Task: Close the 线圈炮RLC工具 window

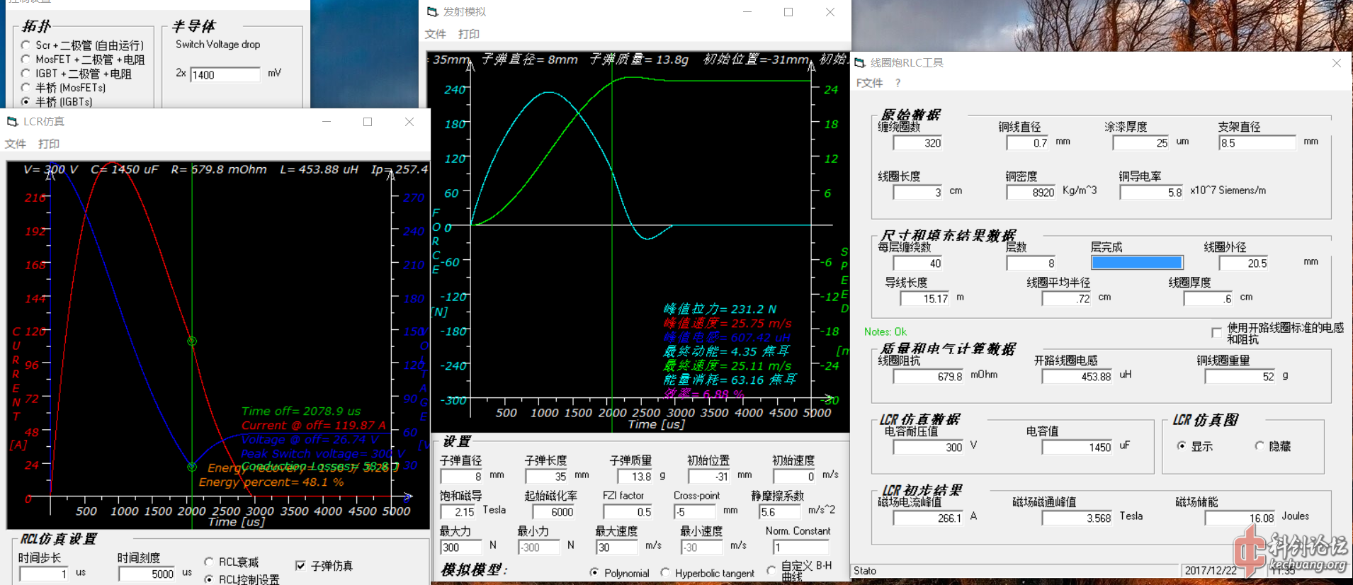Action: coord(1336,63)
